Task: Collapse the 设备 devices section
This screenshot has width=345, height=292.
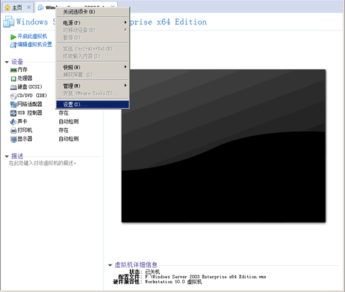Action: click(x=7, y=62)
